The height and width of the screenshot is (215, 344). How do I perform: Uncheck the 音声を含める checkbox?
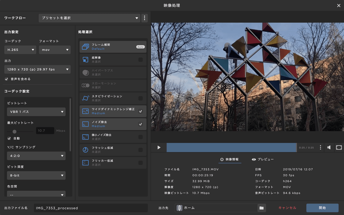[6, 79]
